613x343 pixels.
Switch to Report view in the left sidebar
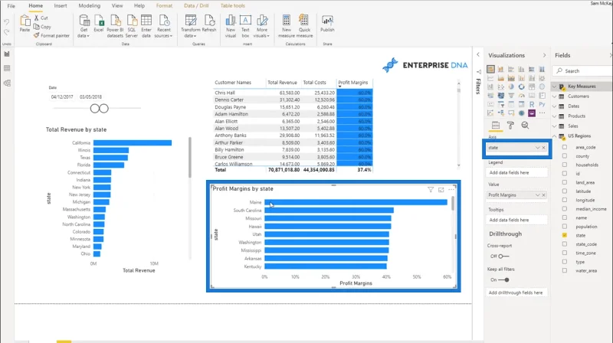pos(7,54)
